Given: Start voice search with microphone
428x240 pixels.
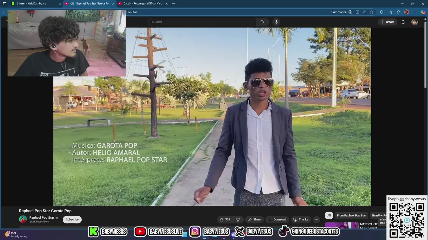Looking at the screenshot, I should (x=276, y=22).
